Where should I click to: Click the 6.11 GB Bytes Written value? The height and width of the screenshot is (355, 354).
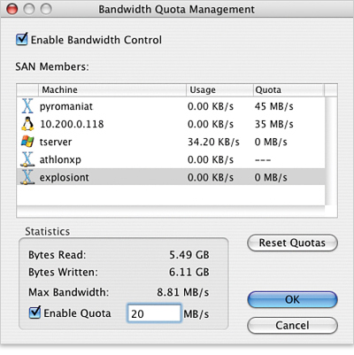(189, 272)
